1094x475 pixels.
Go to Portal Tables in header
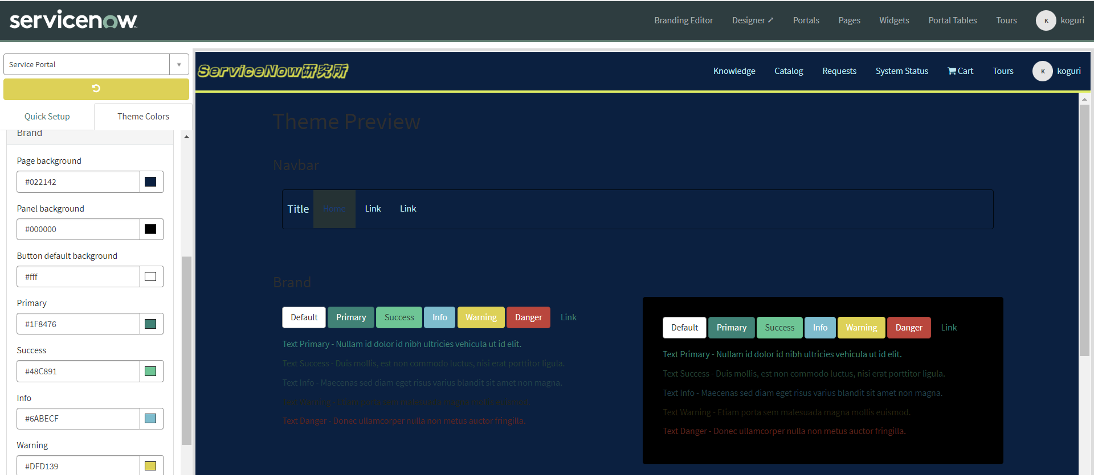[x=952, y=20]
